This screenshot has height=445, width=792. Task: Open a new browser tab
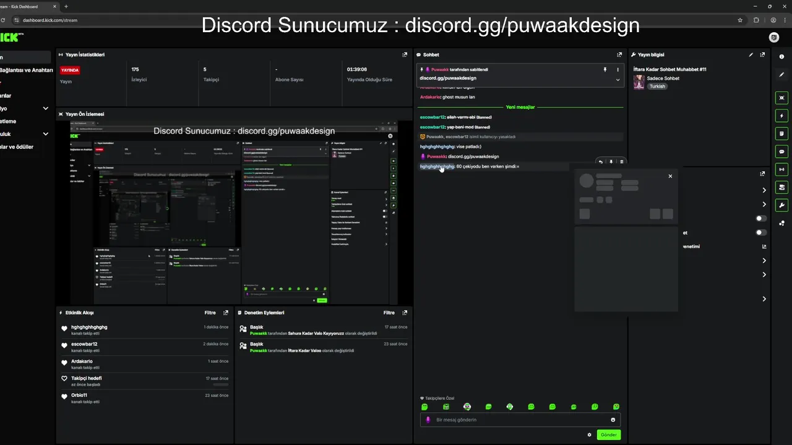pos(66,6)
